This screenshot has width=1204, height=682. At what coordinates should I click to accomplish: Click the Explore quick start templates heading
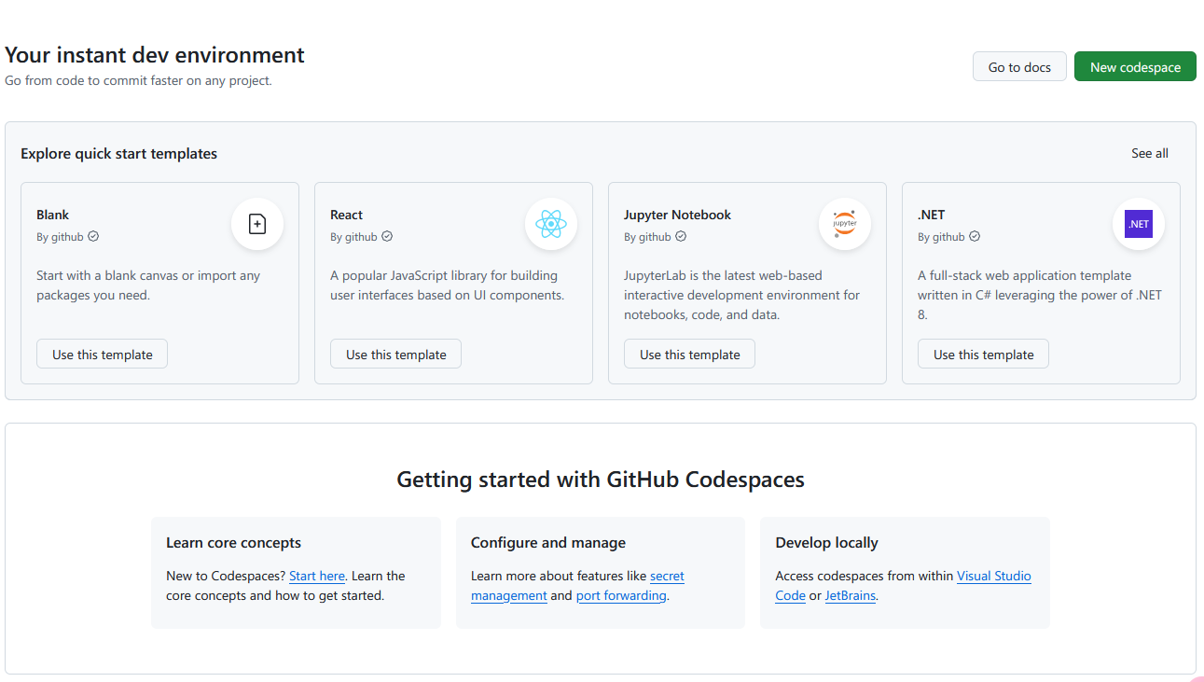pyautogui.click(x=119, y=154)
